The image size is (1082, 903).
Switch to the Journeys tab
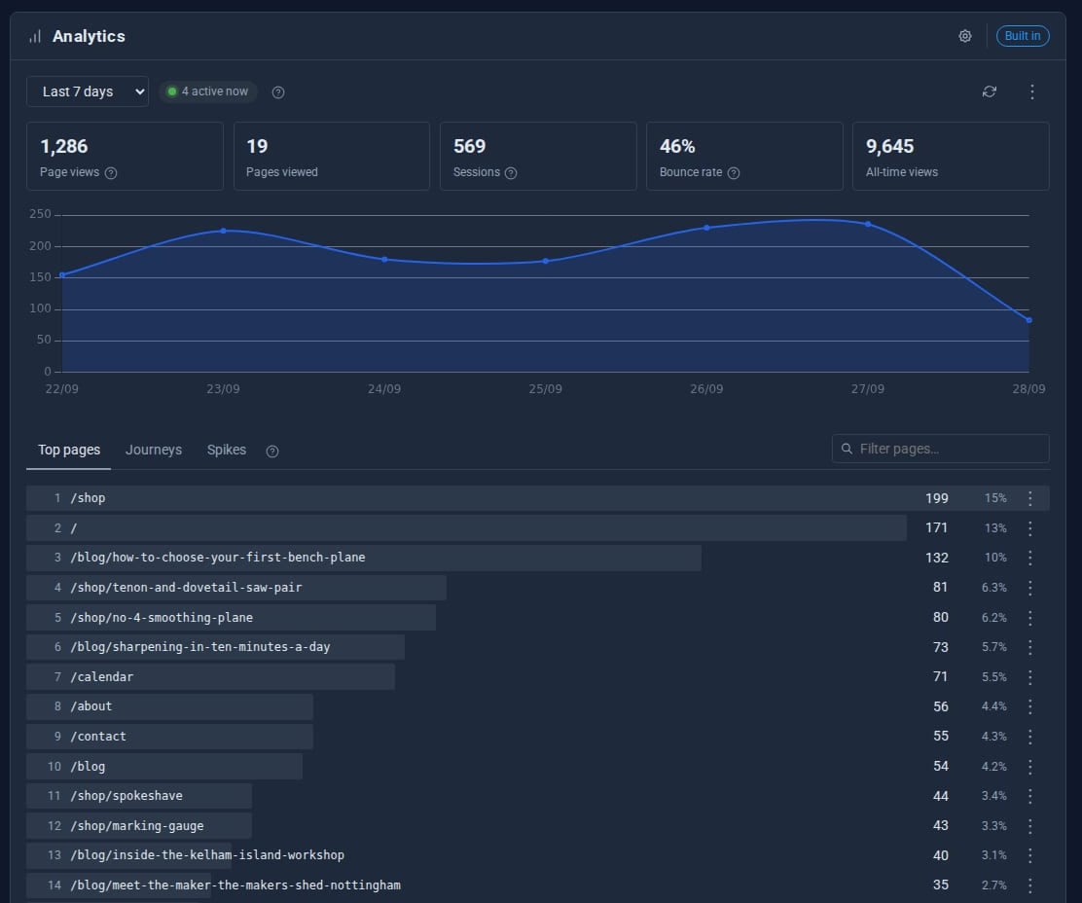[x=154, y=450]
